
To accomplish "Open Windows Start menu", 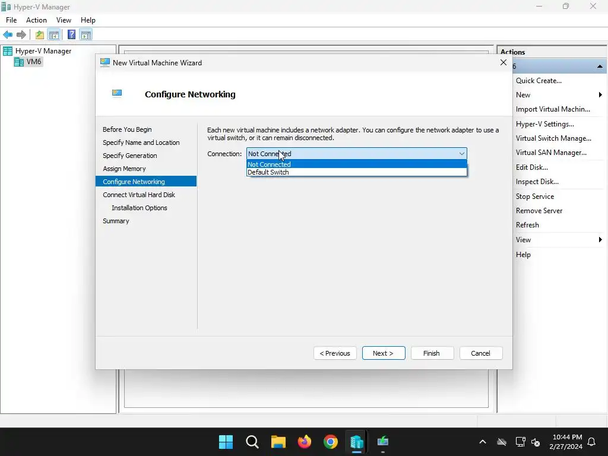I will click(x=226, y=442).
